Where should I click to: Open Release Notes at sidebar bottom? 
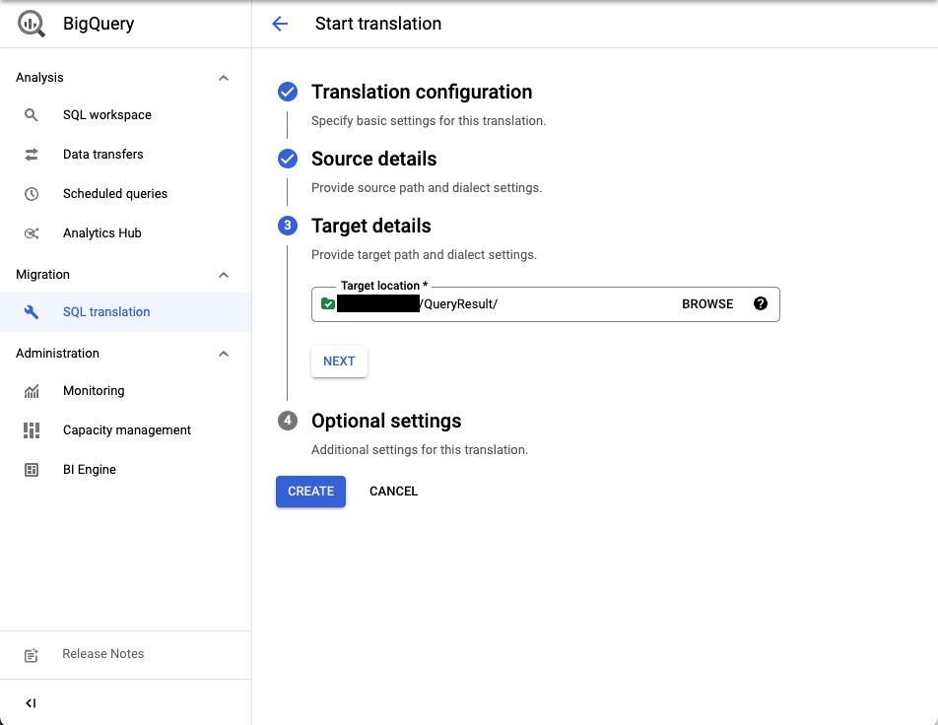click(102, 653)
